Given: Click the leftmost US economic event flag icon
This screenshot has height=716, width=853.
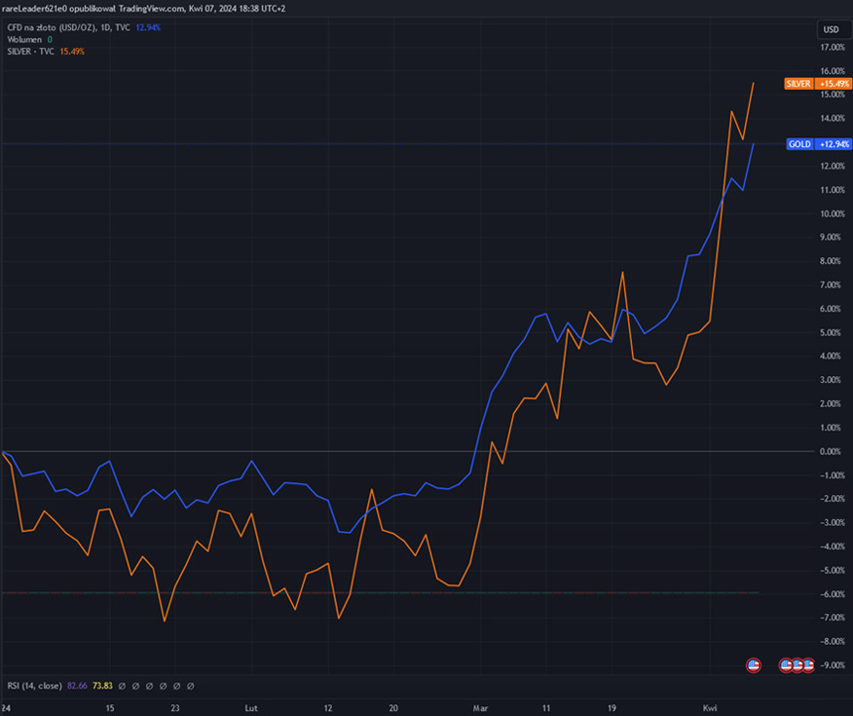Looking at the screenshot, I should 753,665.
